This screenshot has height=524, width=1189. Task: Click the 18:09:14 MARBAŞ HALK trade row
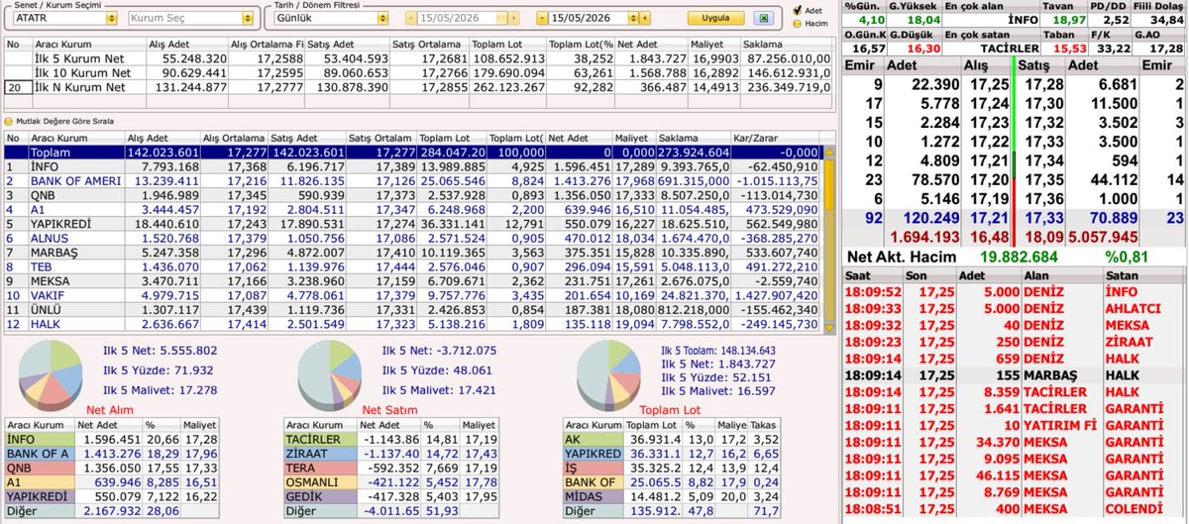(1015, 377)
